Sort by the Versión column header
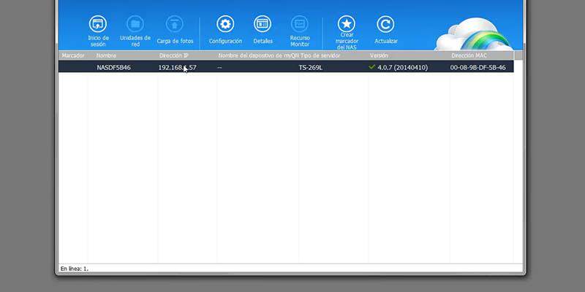 tap(379, 55)
